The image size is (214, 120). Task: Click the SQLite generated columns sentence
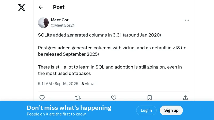pyautogui.click(x=100, y=35)
